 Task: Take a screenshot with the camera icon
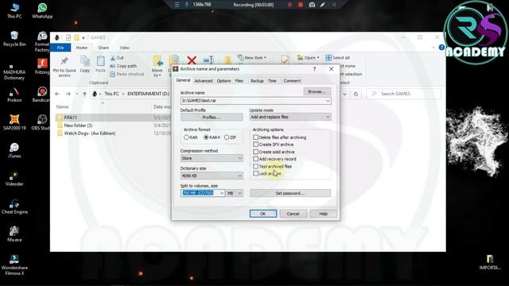click(312, 5)
